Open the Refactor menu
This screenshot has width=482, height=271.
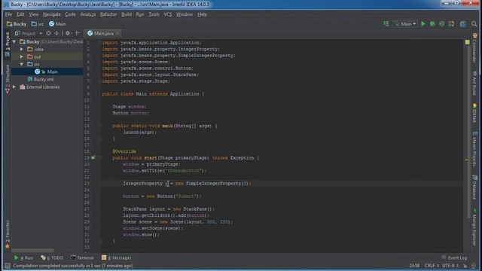pos(108,14)
